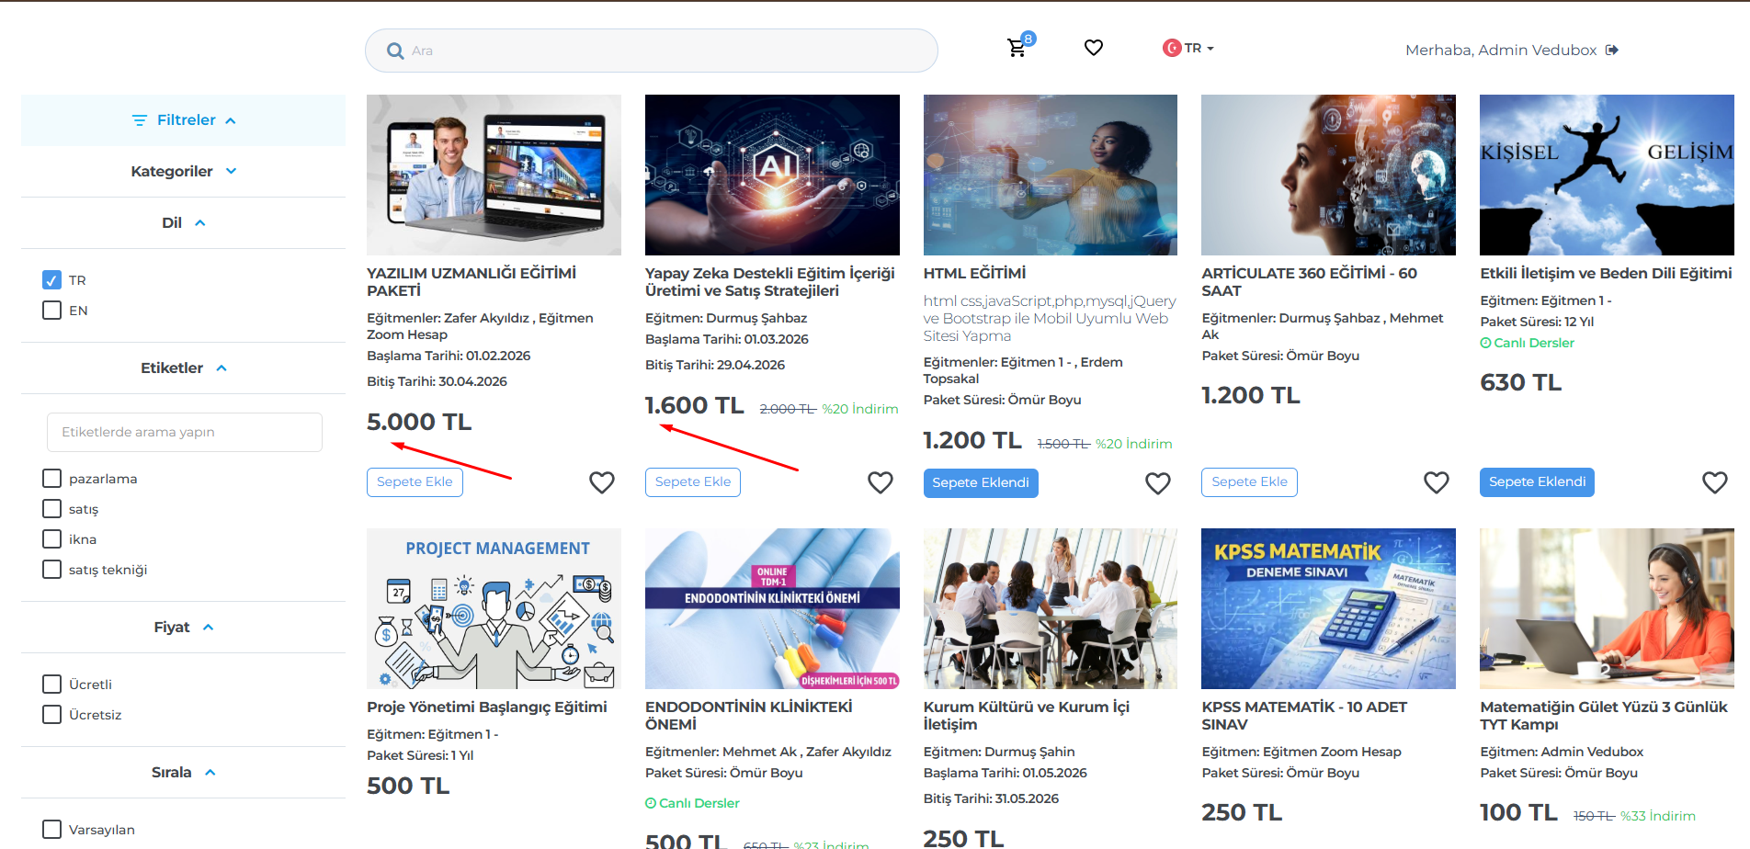Image resolution: width=1750 pixels, height=849 pixels.
Task: Favorite the Yapay Zeka Destekli Eğitim course
Action: click(881, 482)
